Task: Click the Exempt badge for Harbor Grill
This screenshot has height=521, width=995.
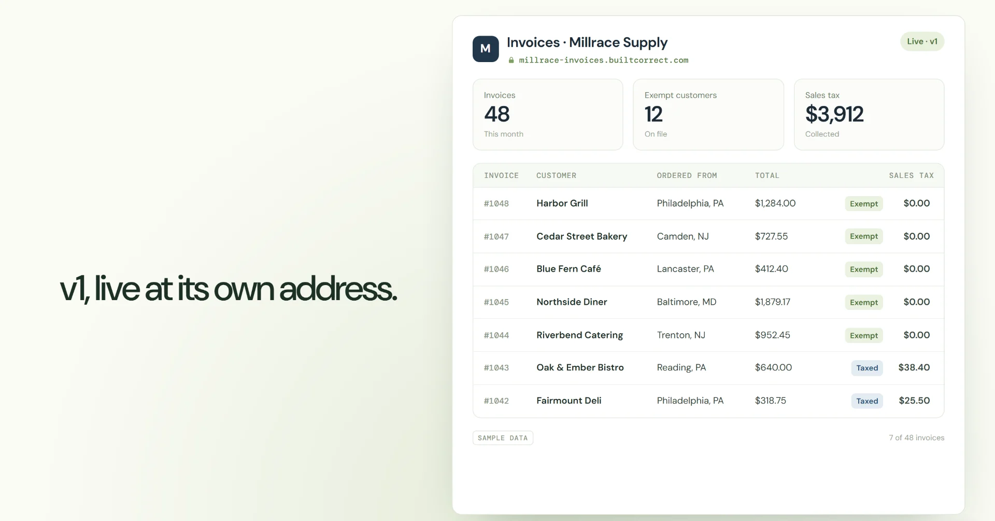Action: 864,204
